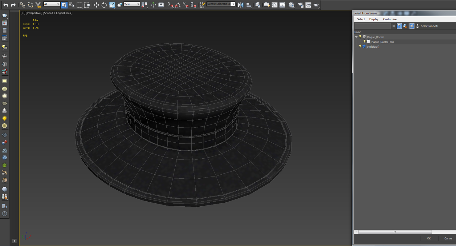Click the expand arrow button at bottom-left corner
This screenshot has height=246, width=456.
click(14, 241)
